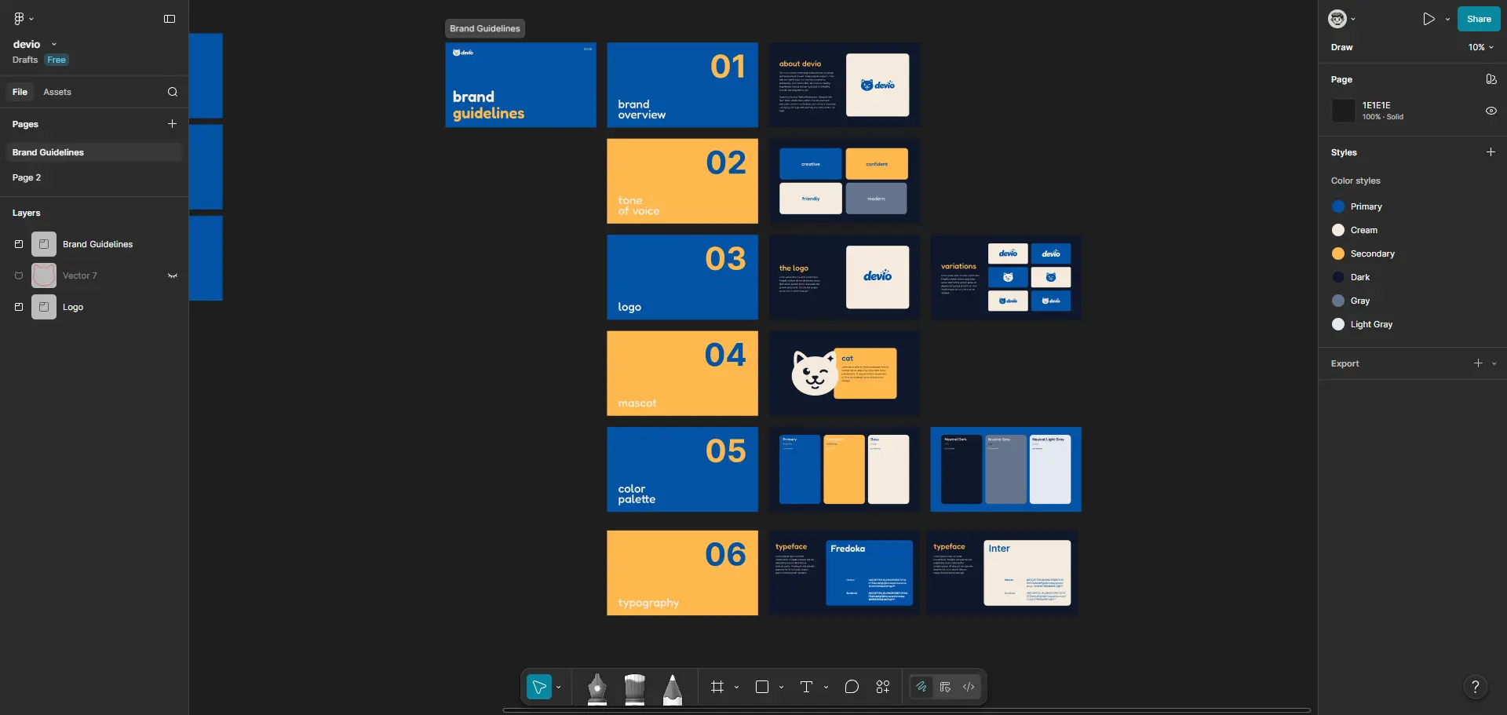
Task: Switch to Design mode toggle
Action: (945, 688)
